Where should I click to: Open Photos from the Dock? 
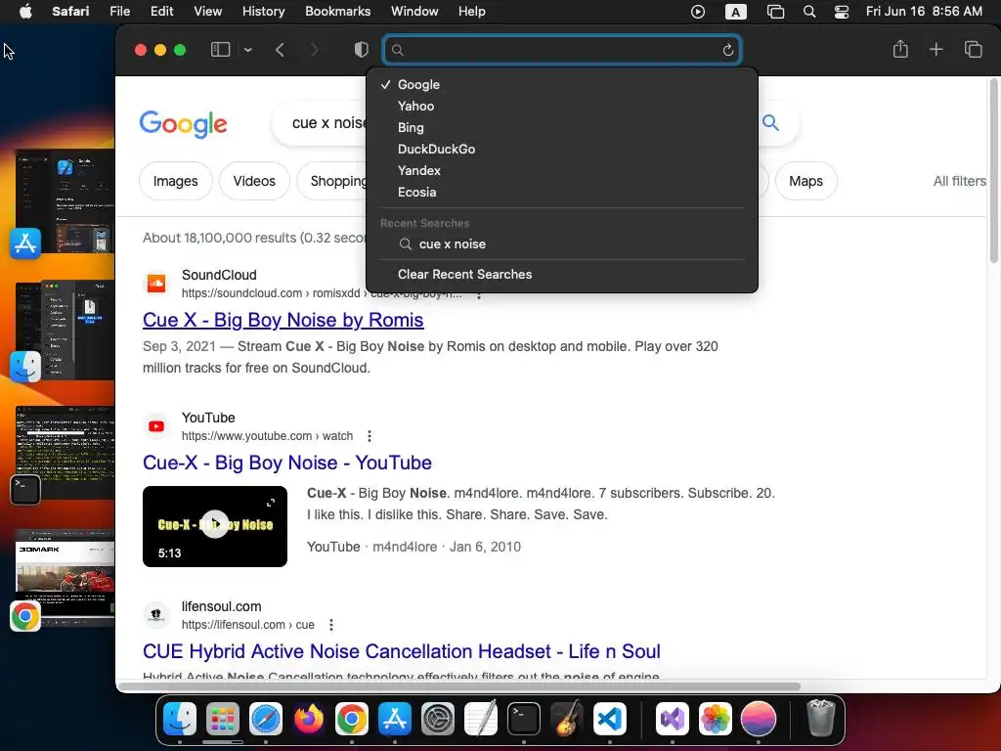point(715,719)
